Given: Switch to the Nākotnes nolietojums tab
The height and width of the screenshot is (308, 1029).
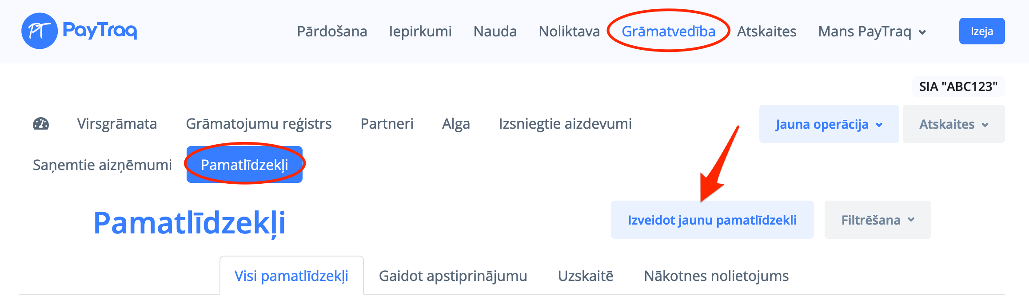Looking at the screenshot, I should pyautogui.click(x=716, y=276).
